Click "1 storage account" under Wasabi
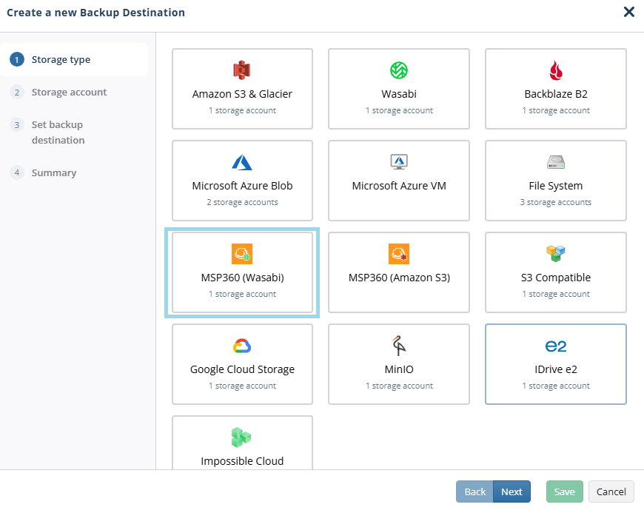 [x=399, y=110]
